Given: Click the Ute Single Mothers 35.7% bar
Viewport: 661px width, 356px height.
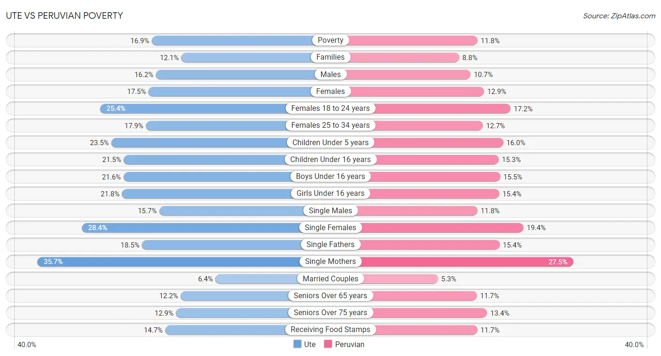Looking at the screenshot, I should 169,262.
